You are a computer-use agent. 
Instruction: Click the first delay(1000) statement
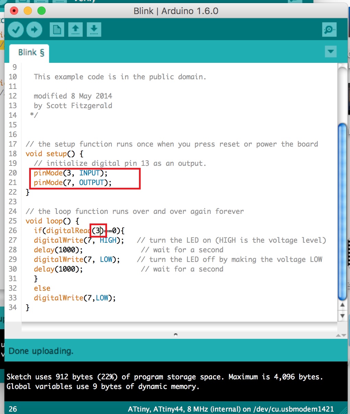[x=58, y=250]
